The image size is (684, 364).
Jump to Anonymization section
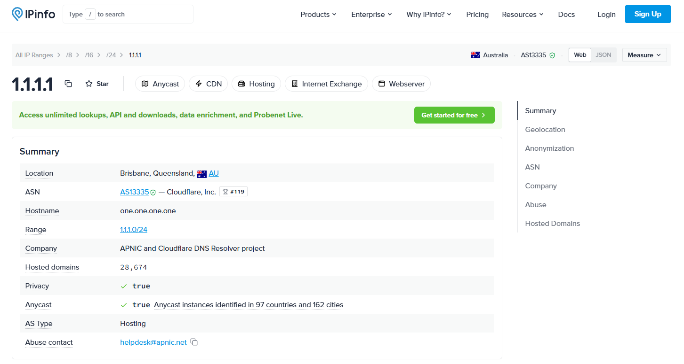click(549, 148)
